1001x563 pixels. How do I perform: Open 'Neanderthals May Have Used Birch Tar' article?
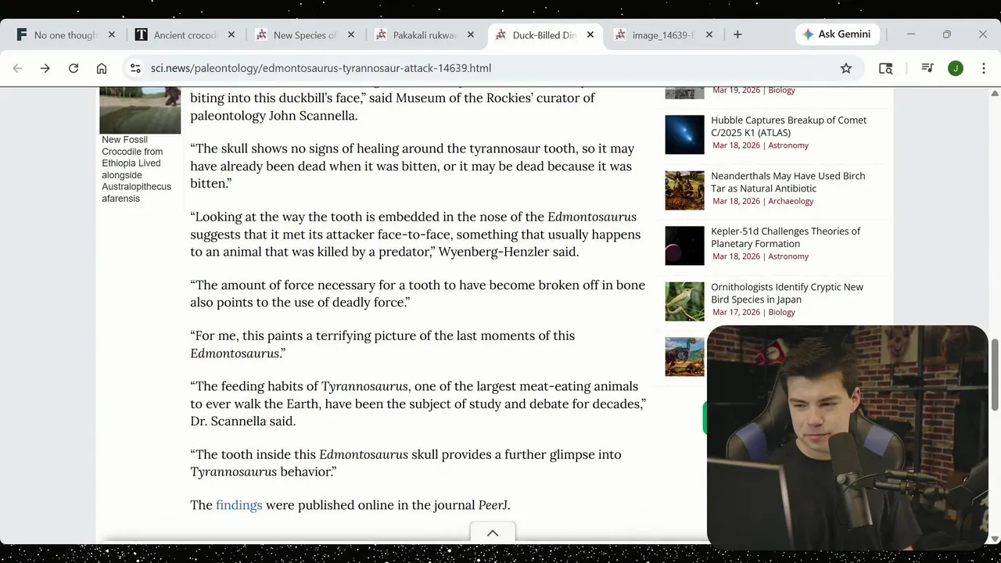coord(788,182)
